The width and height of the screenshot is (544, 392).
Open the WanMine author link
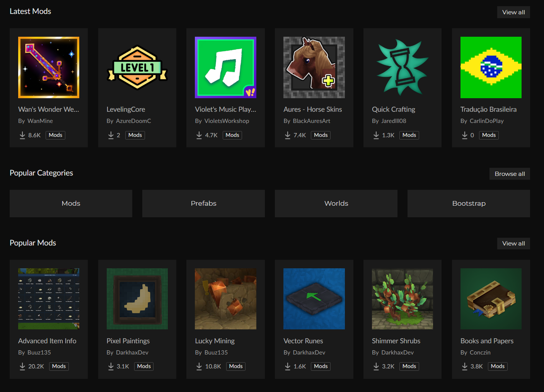pos(40,121)
